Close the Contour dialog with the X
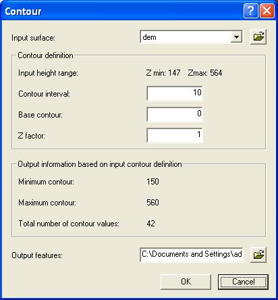This screenshot has height=300, width=278. 267,11
